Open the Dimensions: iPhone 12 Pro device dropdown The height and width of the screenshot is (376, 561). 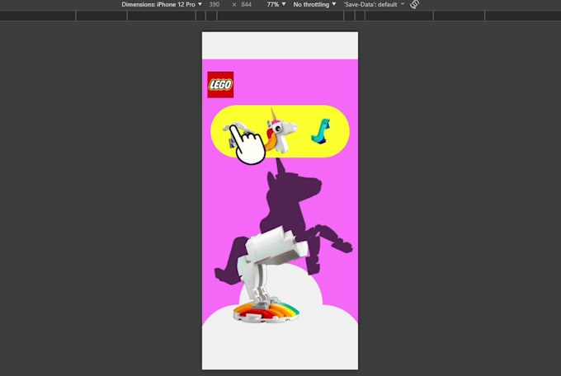162,5
